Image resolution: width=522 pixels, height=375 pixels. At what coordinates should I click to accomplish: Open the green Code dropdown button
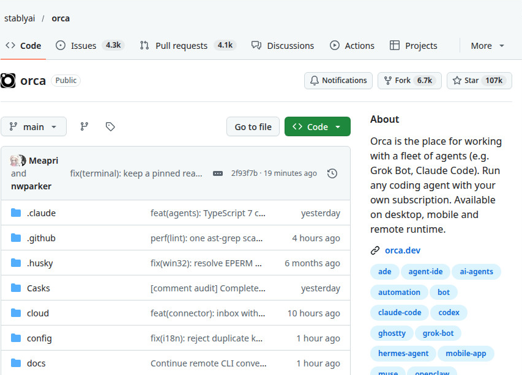317,126
